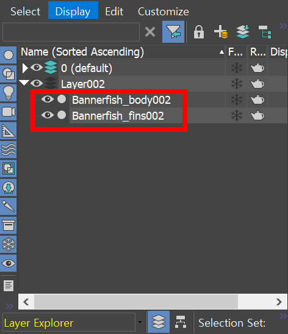Hide Bannerfish_body002 with eye icon
The width and height of the screenshot is (288, 334).
point(48,99)
